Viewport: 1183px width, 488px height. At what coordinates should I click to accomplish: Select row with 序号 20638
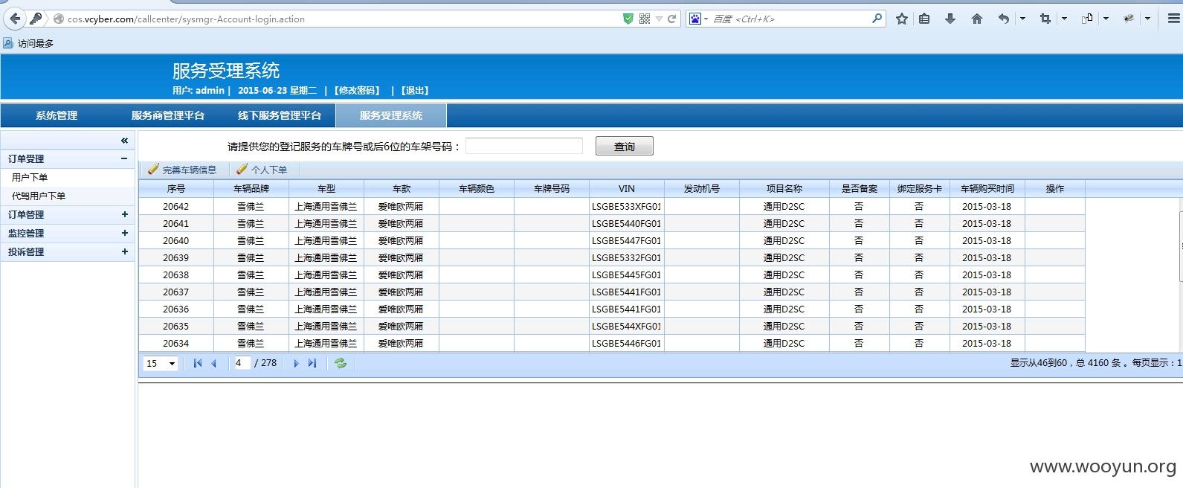coord(611,274)
